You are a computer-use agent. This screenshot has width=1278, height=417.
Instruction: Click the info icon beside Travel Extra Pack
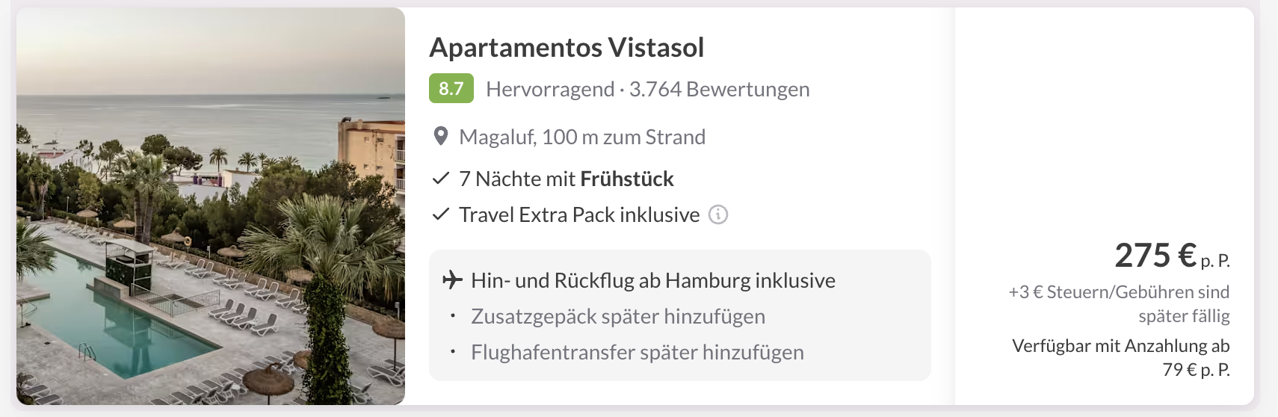pos(718,214)
